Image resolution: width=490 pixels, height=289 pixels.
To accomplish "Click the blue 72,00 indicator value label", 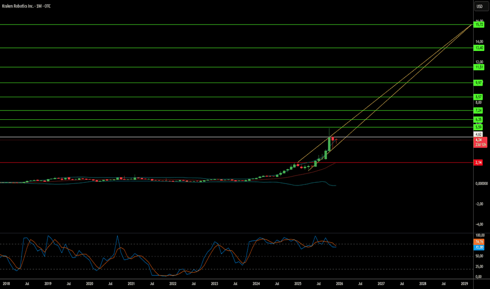I will click(479, 247).
